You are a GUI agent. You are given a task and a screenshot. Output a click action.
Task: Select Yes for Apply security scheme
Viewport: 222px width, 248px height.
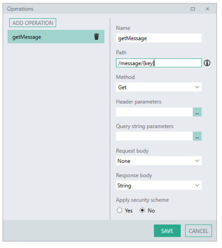click(x=120, y=210)
